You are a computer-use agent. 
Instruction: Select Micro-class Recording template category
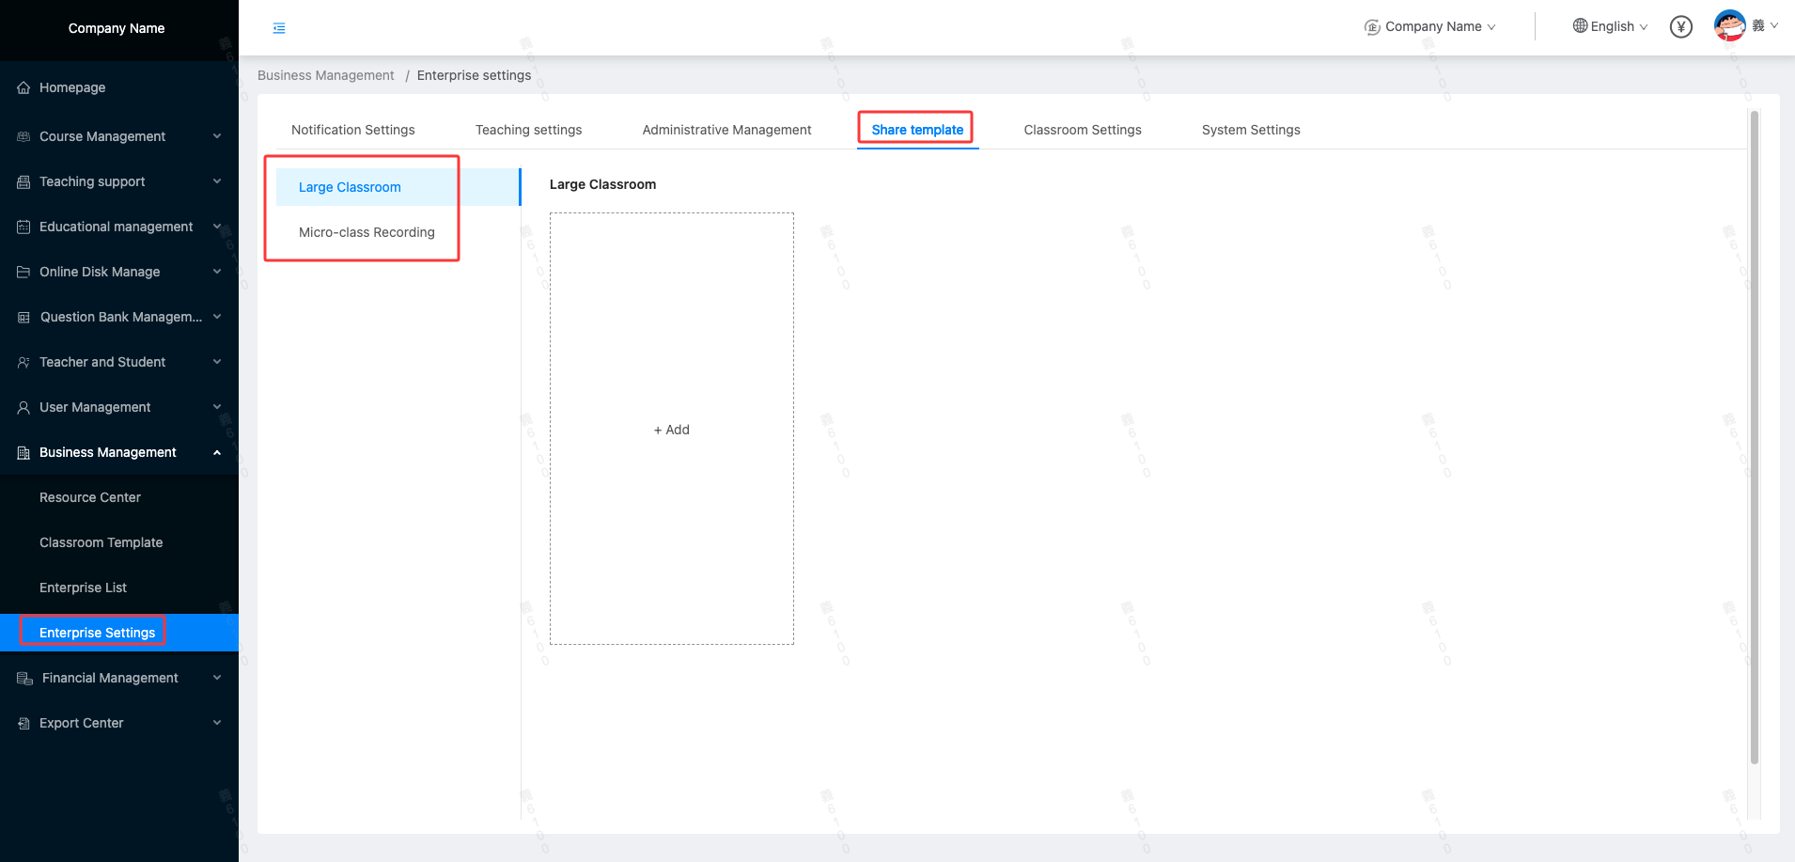(x=367, y=232)
